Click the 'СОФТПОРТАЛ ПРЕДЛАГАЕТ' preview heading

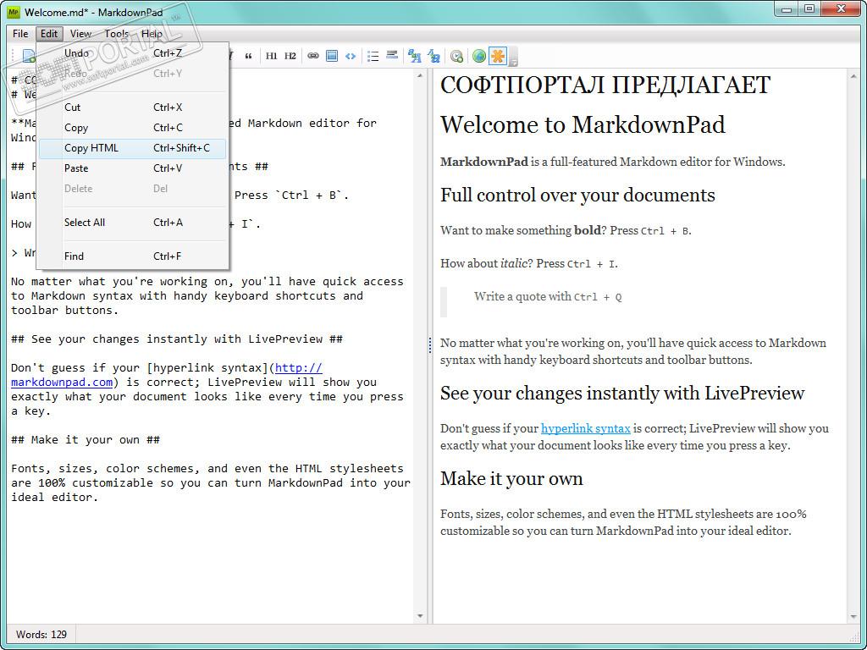click(605, 85)
